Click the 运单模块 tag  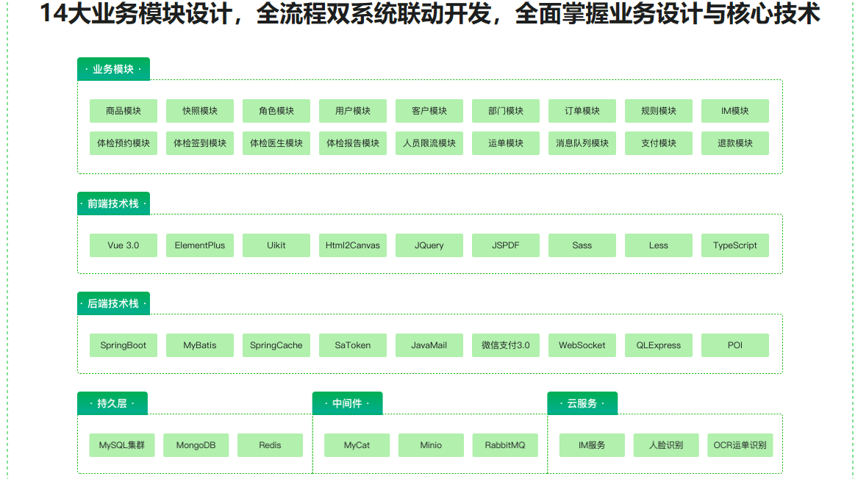click(506, 143)
